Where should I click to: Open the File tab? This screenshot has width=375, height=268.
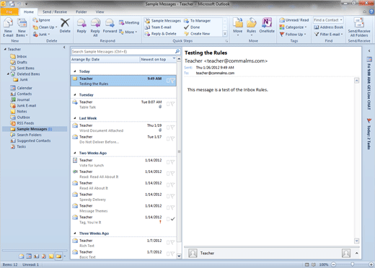click(x=9, y=12)
